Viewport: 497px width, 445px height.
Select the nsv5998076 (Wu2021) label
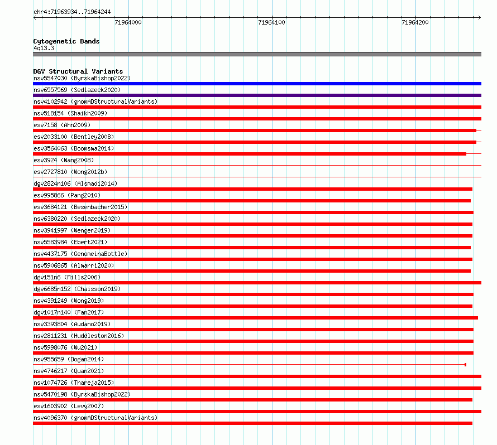65,347
